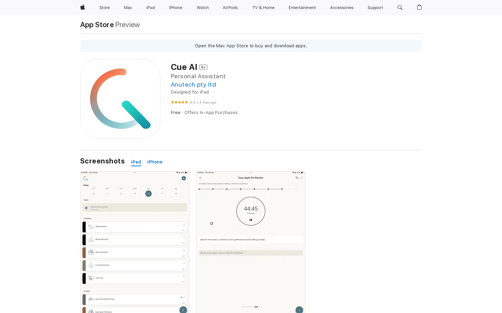
Task: Open iPhone menu in top navigation bar
Action: pyautogui.click(x=176, y=8)
